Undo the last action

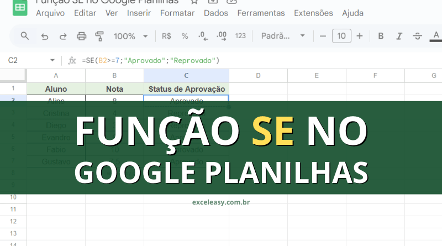pos(45,36)
